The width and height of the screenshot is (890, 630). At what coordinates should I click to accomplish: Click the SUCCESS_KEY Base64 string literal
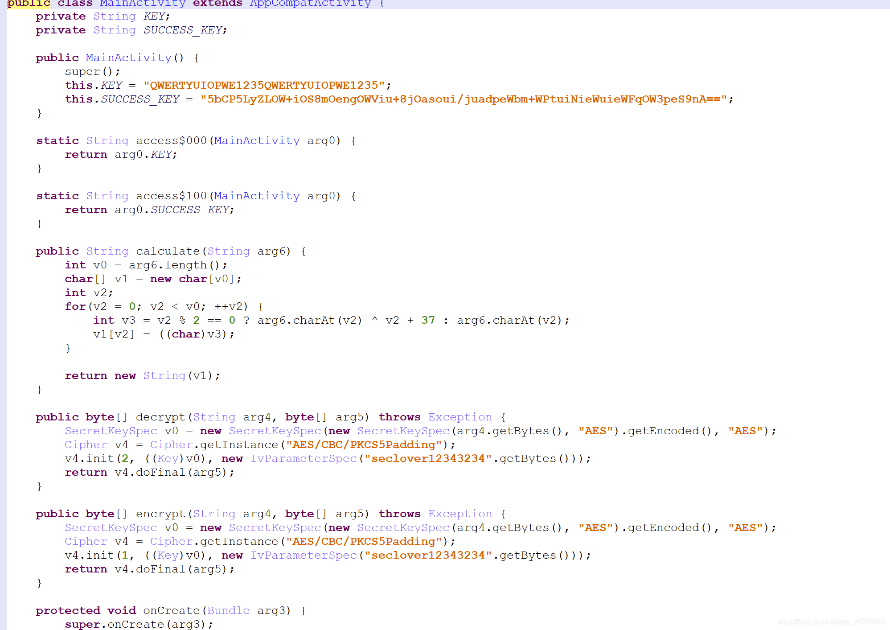pos(463,99)
